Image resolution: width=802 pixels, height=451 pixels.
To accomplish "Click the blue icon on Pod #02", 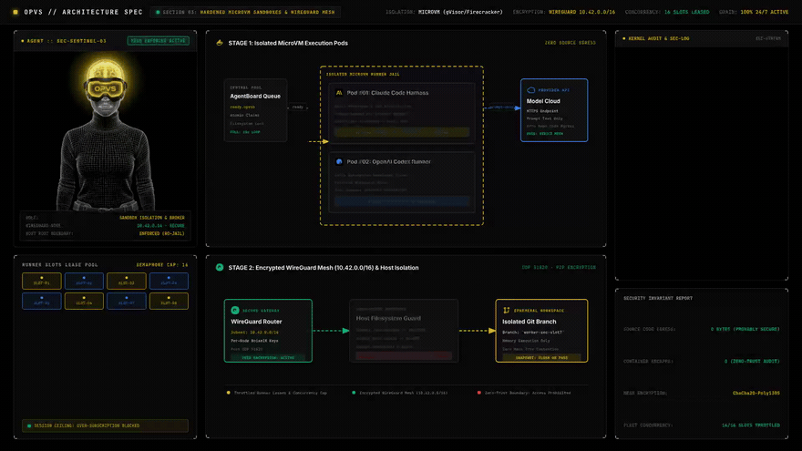I will coord(339,161).
